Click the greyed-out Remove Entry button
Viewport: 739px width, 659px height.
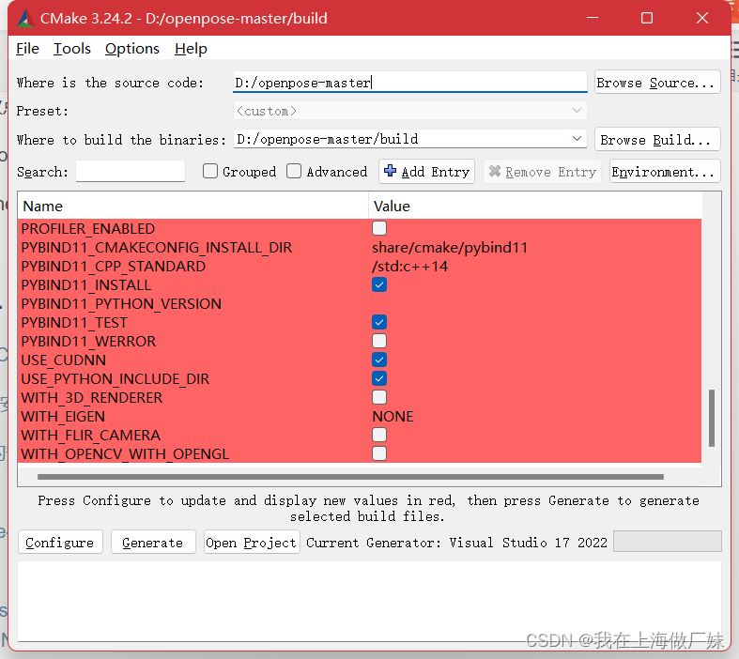pyautogui.click(x=542, y=172)
